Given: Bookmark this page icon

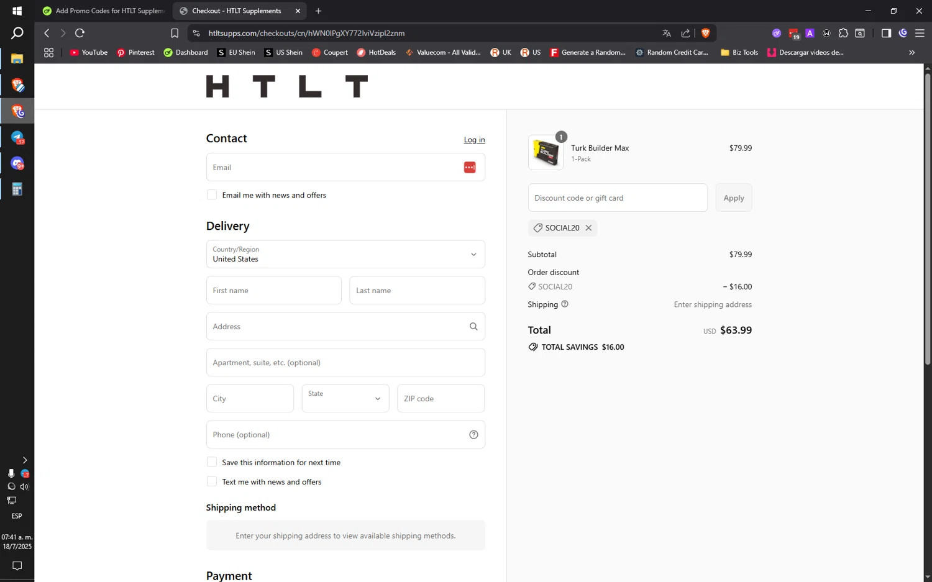Looking at the screenshot, I should 175,33.
